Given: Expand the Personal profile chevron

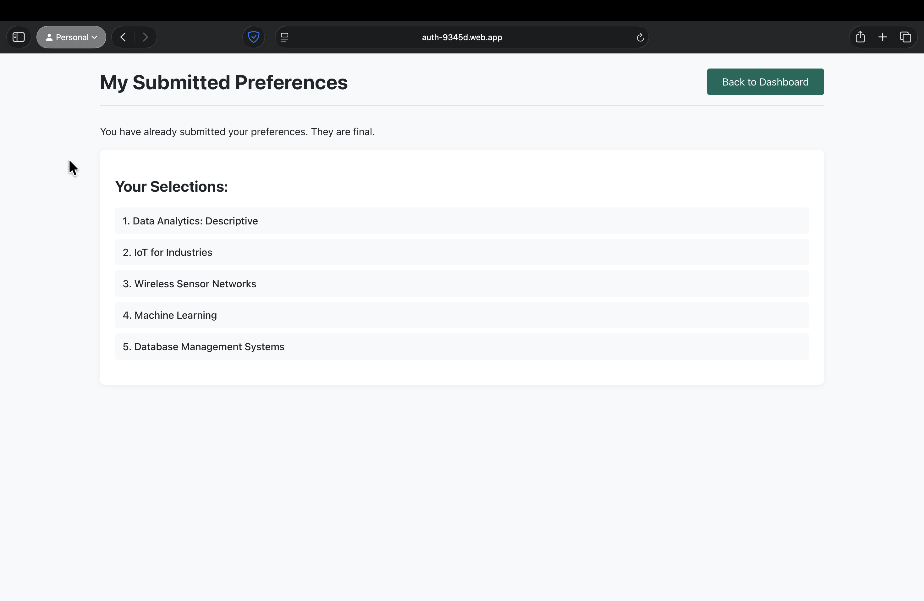Looking at the screenshot, I should (94, 37).
